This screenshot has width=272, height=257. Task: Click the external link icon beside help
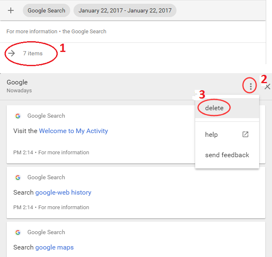pyautogui.click(x=245, y=134)
